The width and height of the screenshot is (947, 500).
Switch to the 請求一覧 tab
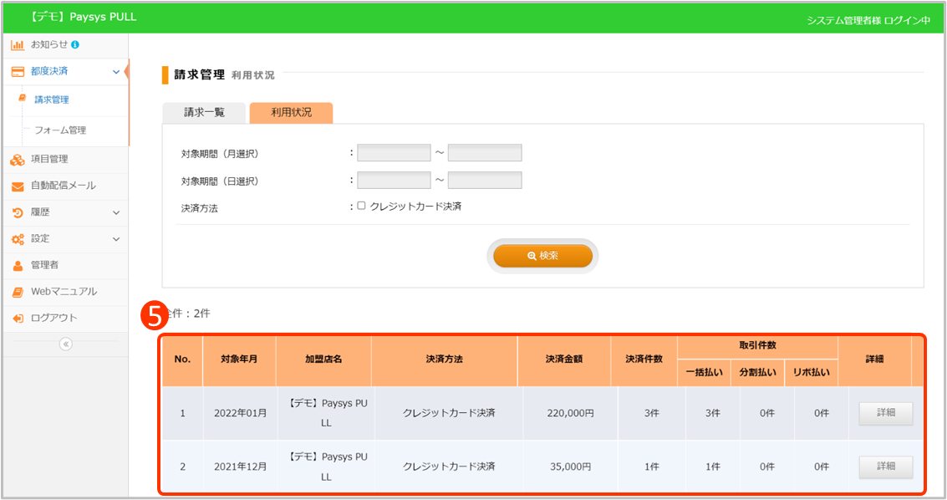pyautogui.click(x=204, y=112)
